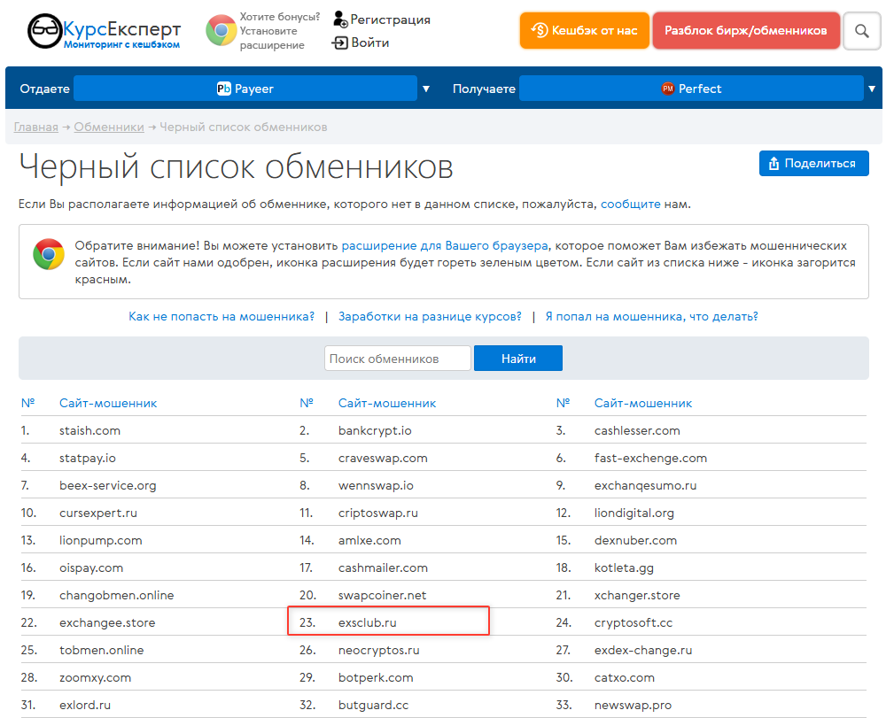Screen dimensions: 894x718
Task: Open search via magnifier icon
Action: click(861, 31)
